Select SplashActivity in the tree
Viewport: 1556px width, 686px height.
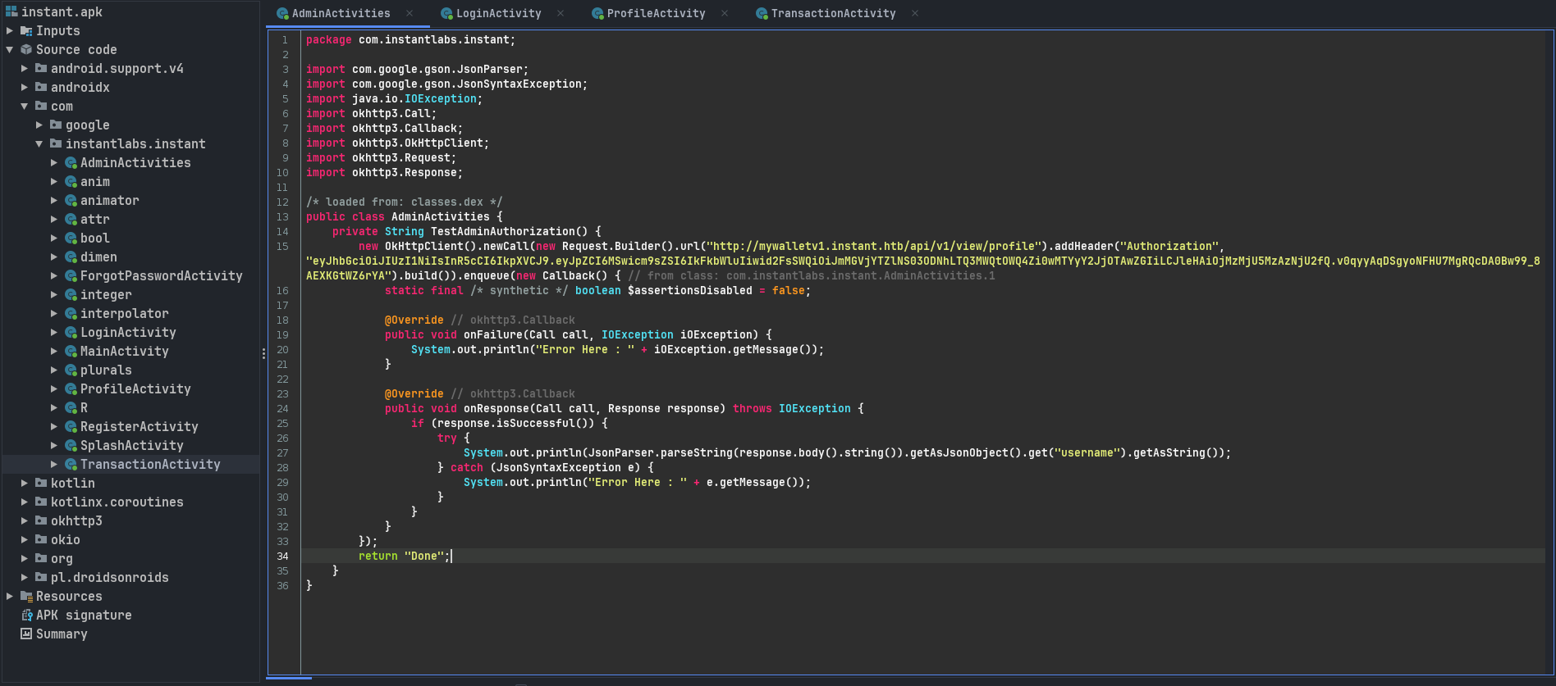[x=131, y=446]
